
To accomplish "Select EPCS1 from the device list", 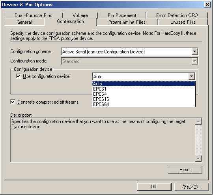I will pyautogui.click(x=144, y=89).
